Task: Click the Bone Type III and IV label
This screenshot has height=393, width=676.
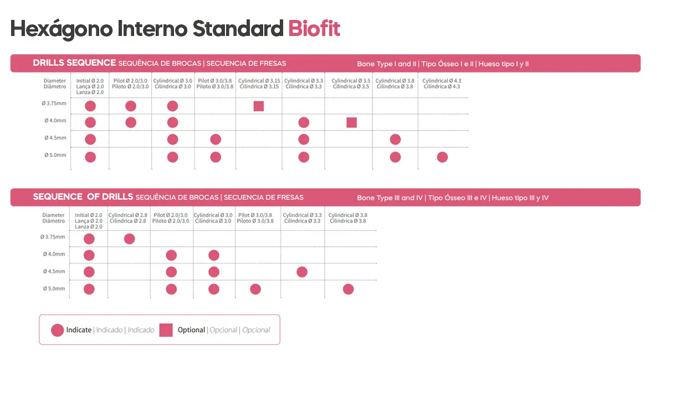Action: (390, 198)
